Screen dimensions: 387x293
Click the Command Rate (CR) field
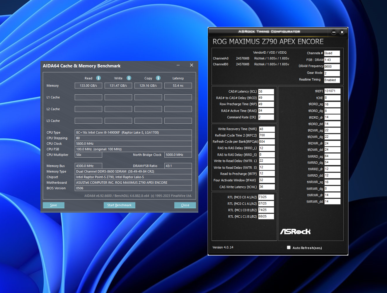[266, 117]
